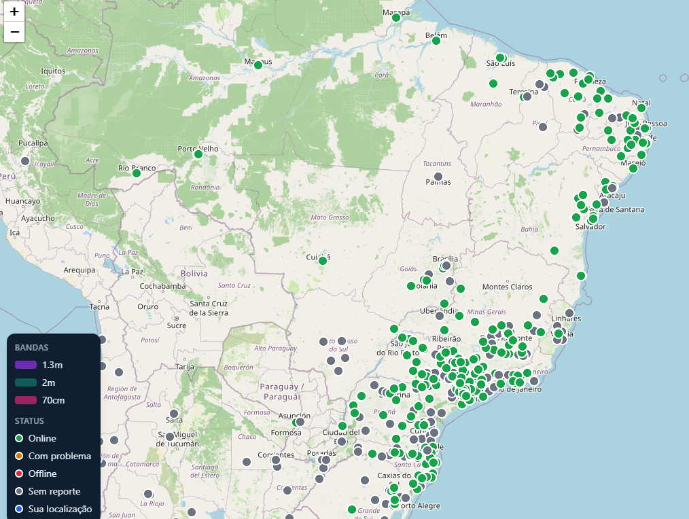
Task: Zoom in on the map
Action: [14, 12]
